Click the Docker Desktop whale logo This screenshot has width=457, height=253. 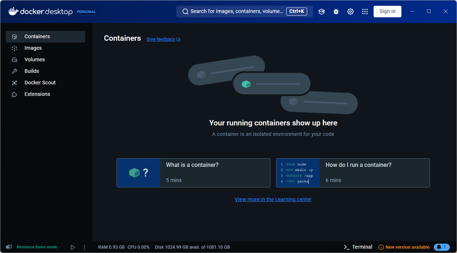[x=13, y=11]
